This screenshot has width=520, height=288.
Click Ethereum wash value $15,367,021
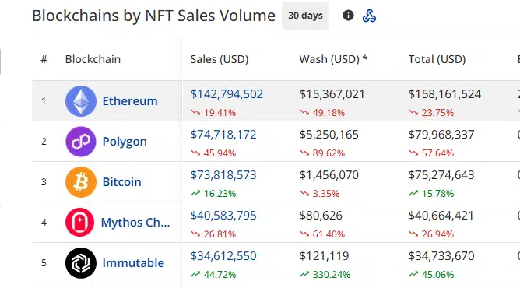[332, 94]
